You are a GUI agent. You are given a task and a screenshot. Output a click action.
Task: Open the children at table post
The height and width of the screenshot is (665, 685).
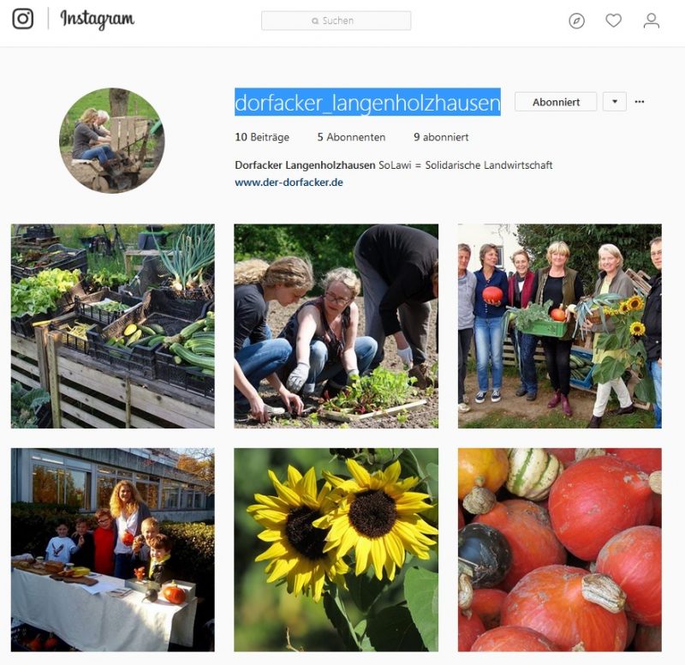[x=113, y=549]
